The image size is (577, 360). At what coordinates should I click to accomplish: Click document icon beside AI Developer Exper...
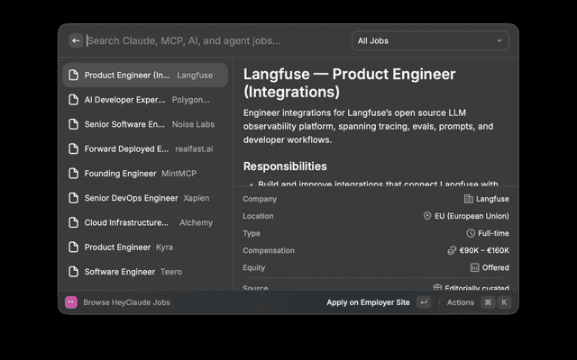[74, 100]
